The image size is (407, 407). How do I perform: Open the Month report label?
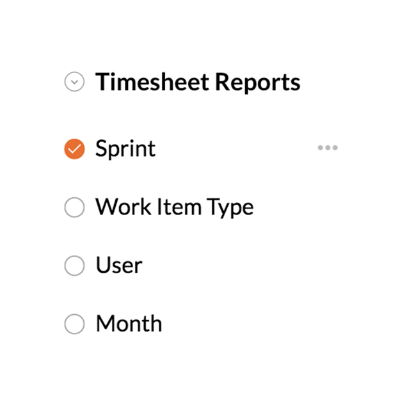pyautogui.click(x=129, y=324)
